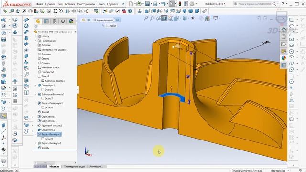Click the measure gauge icon
This screenshot has width=306, height=172.
[x=30, y=11]
